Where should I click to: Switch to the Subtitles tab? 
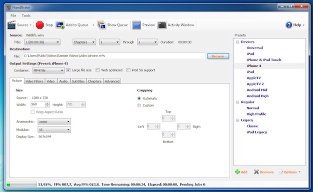tap(78, 81)
